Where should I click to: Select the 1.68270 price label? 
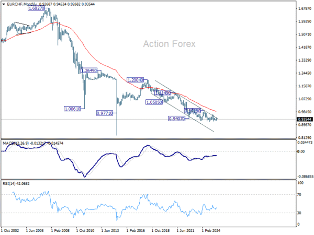tap(36, 8)
